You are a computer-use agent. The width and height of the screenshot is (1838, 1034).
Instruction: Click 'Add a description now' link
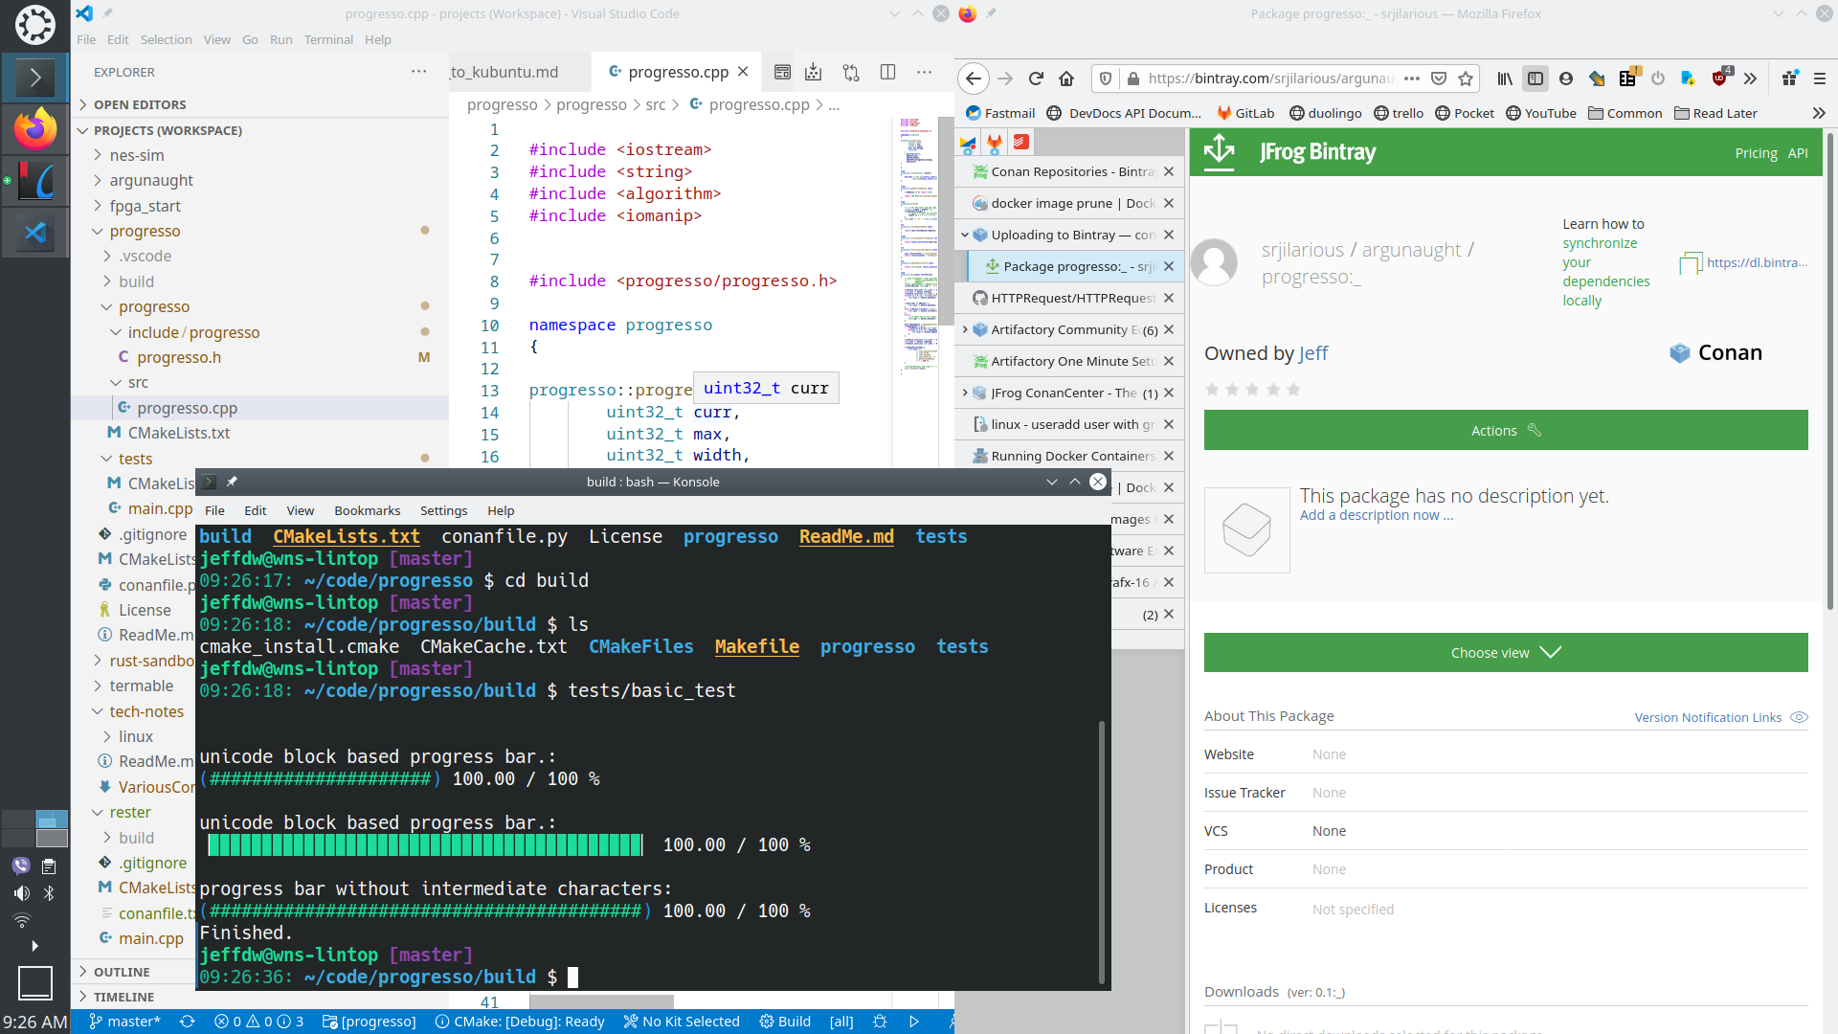click(x=1377, y=515)
